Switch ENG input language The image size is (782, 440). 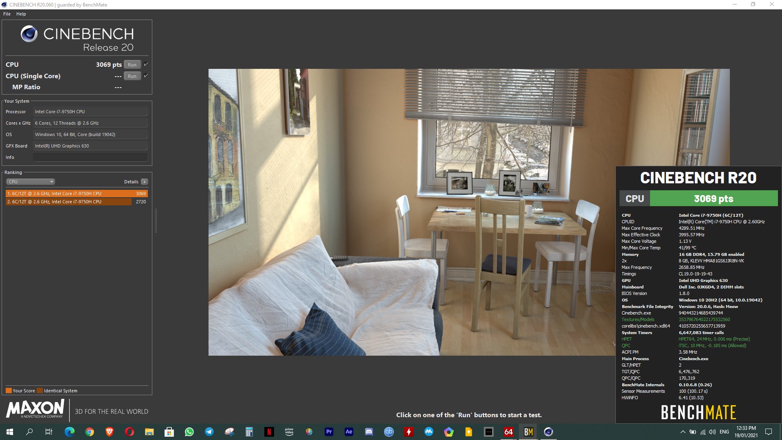pyautogui.click(x=724, y=432)
